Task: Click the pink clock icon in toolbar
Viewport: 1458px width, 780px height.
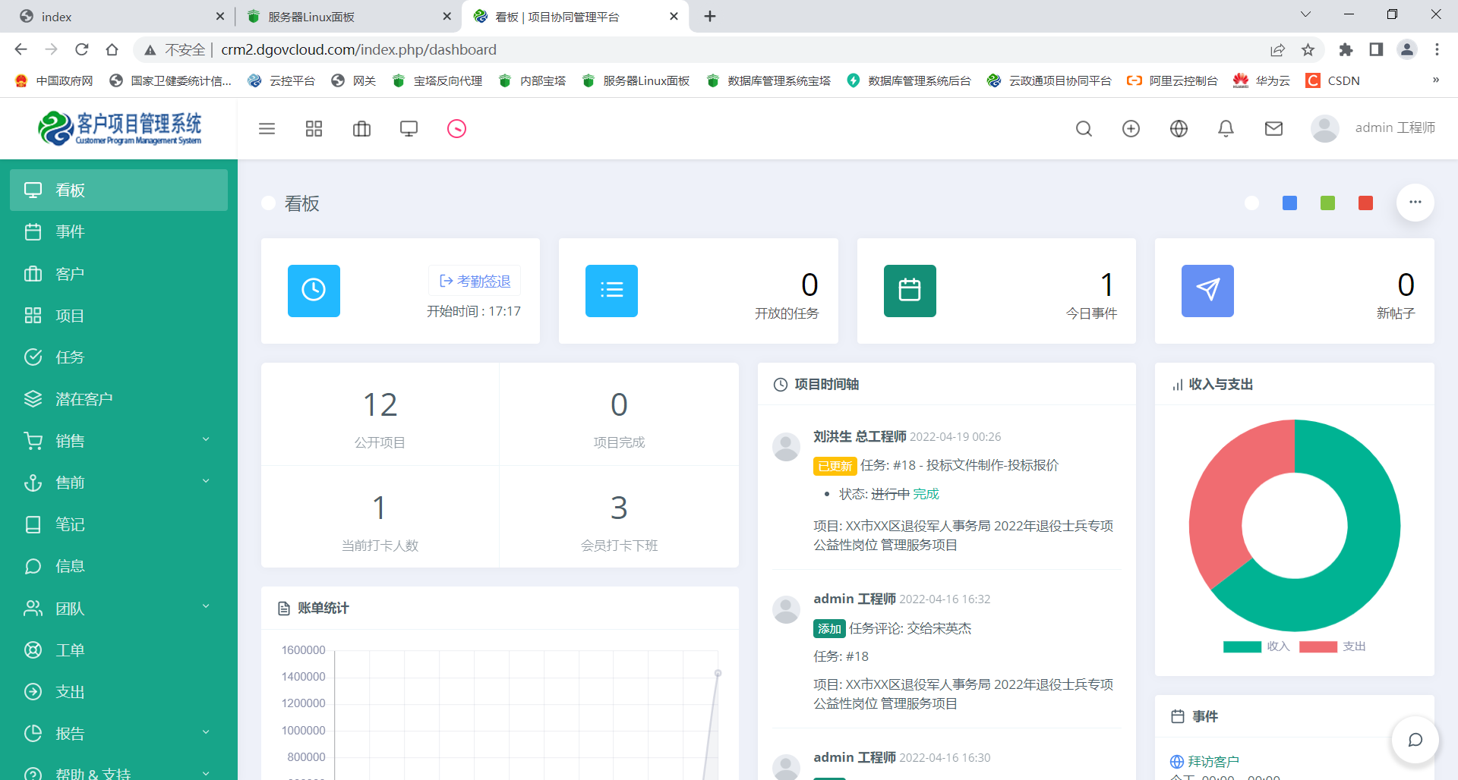Action: (x=456, y=129)
